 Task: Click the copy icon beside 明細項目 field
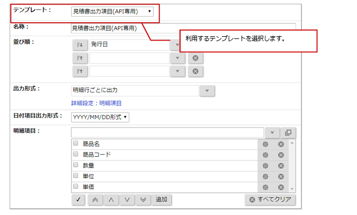288,133
